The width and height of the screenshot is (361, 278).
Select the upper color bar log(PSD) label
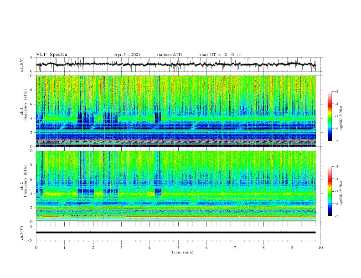[x=341, y=119]
